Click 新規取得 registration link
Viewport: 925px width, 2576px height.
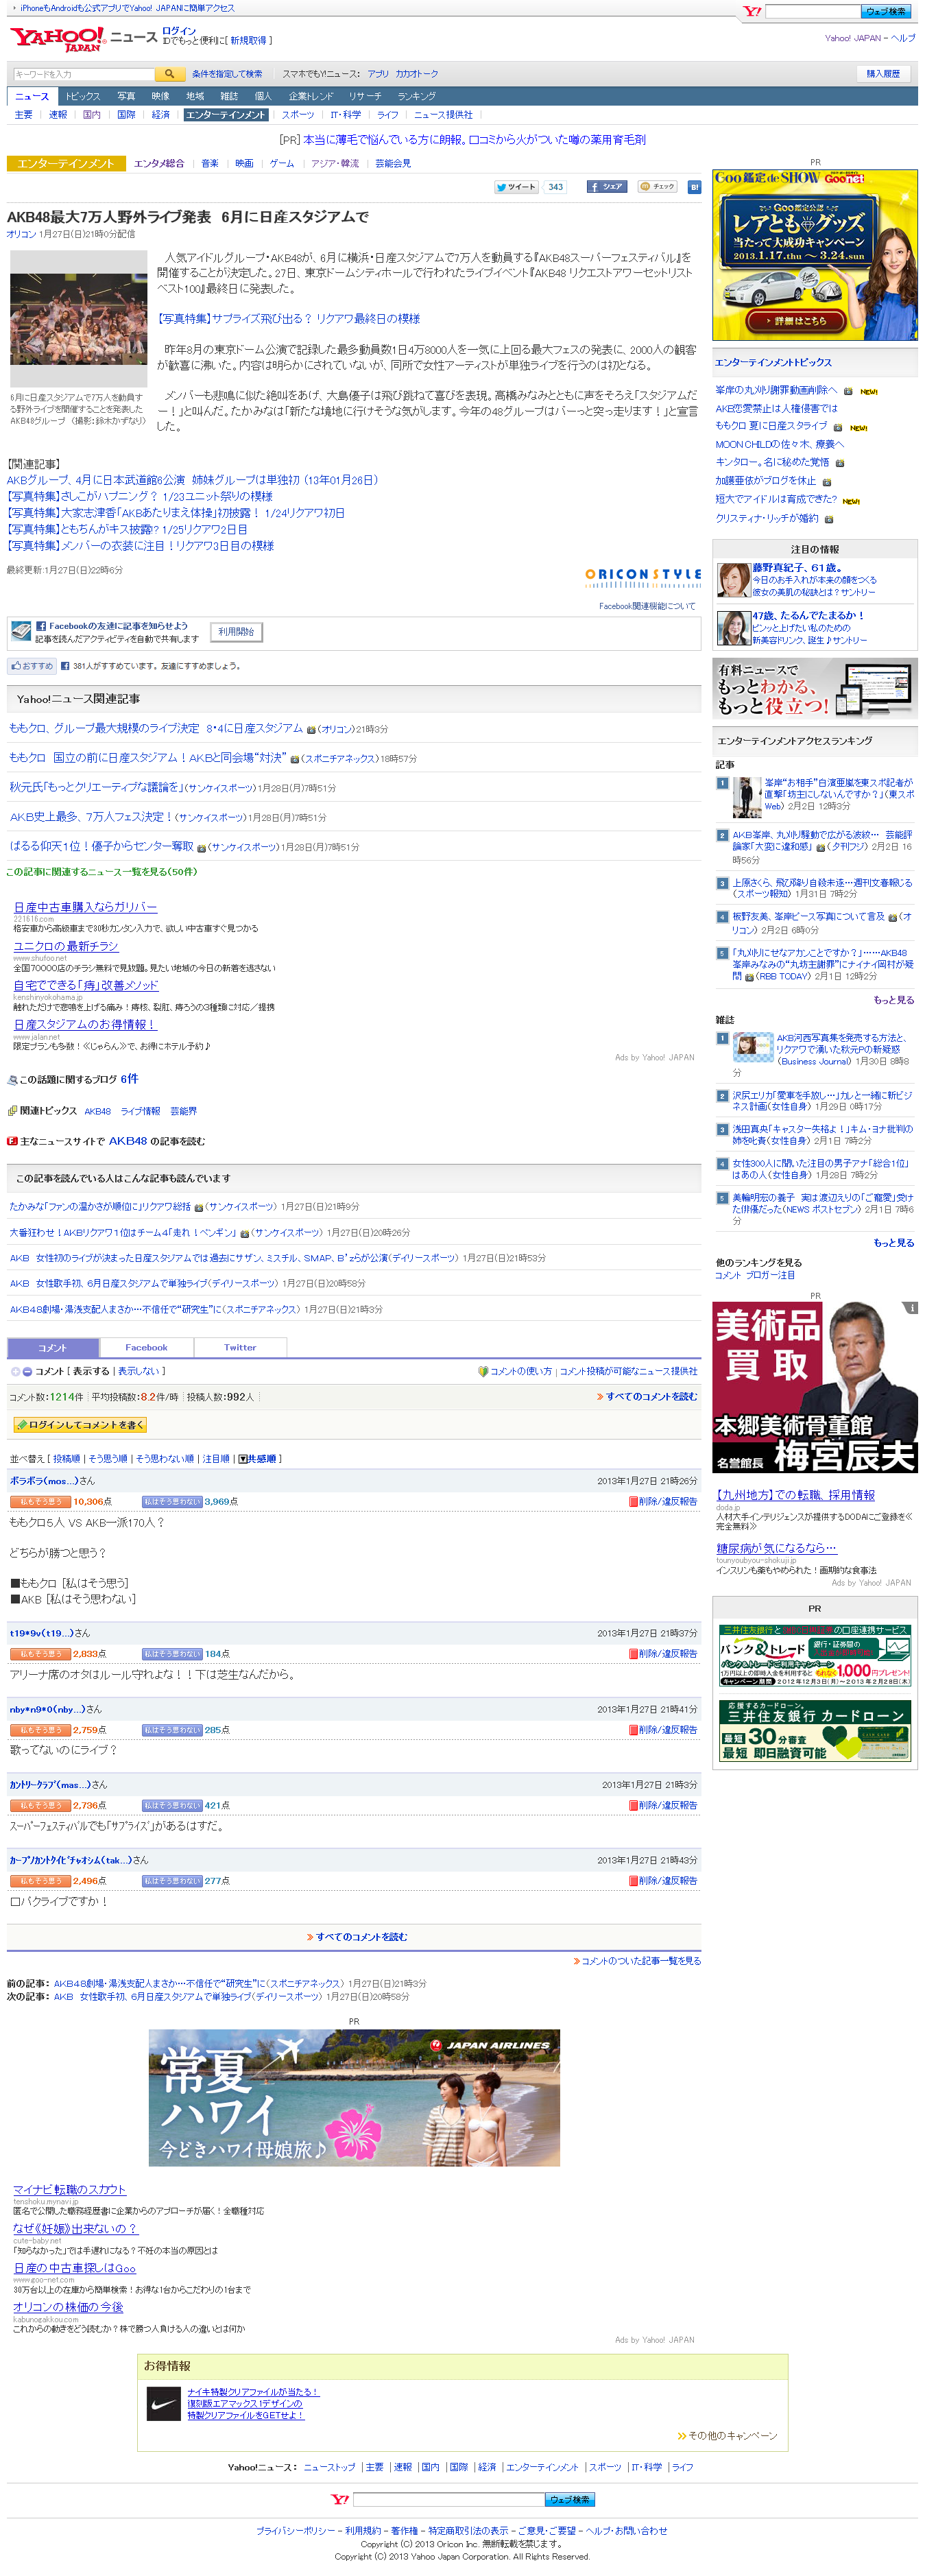tap(248, 41)
